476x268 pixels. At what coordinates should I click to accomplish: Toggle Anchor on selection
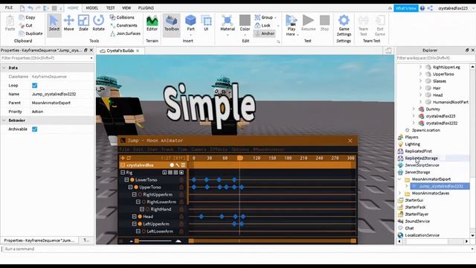(x=265, y=33)
